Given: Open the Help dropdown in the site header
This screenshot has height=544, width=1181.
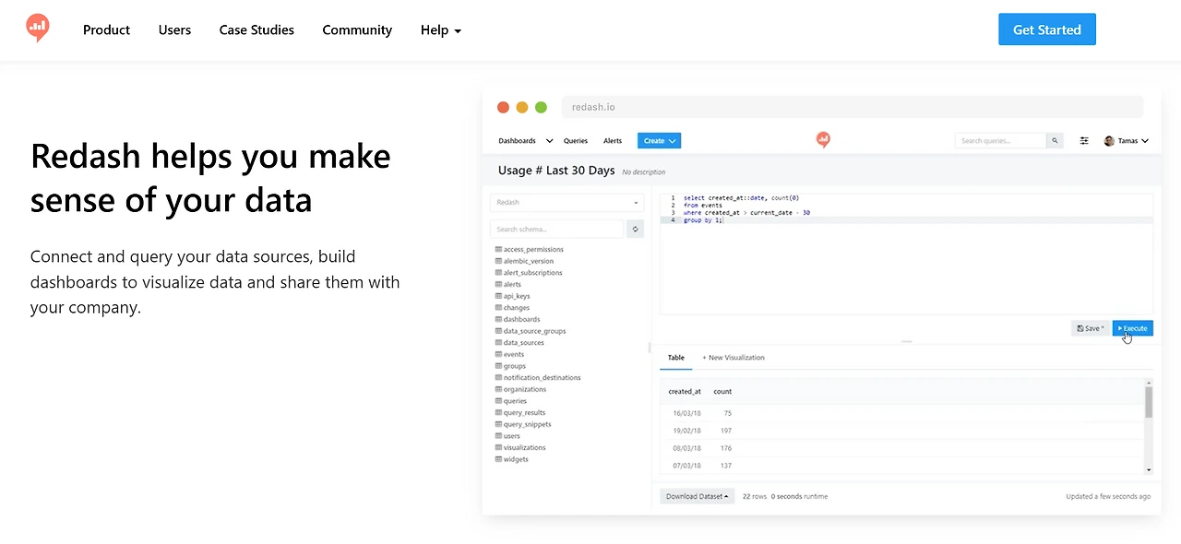Looking at the screenshot, I should (440, 30).
